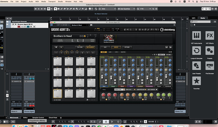Select the Draw pencil tool
Viewport: 218px width, 127px height.
click(x=62, y=9)
